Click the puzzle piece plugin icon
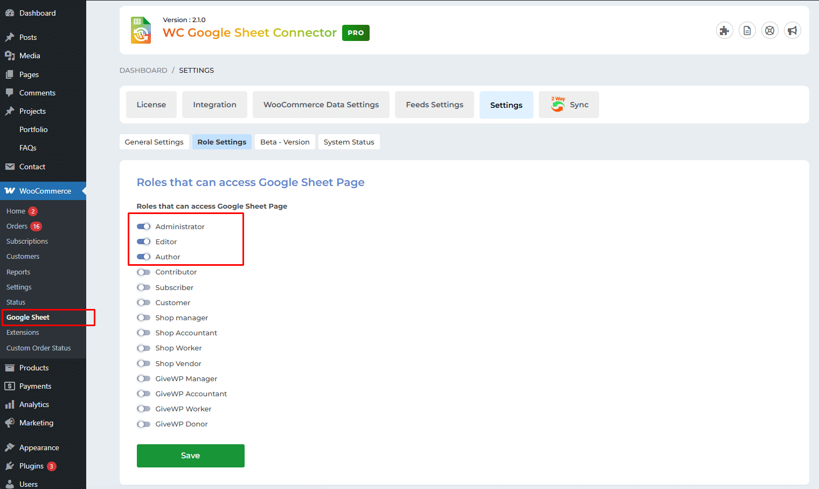819x489 pixels. [x=724, y=31]
